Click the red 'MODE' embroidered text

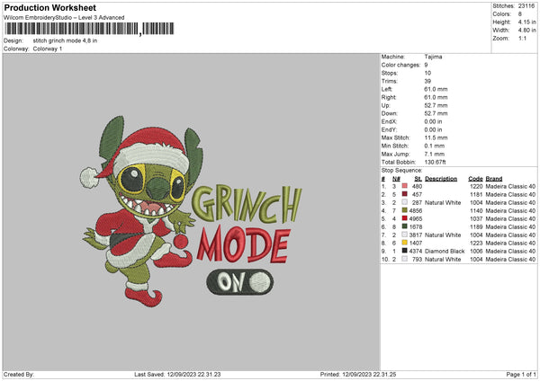pos(244,244)
